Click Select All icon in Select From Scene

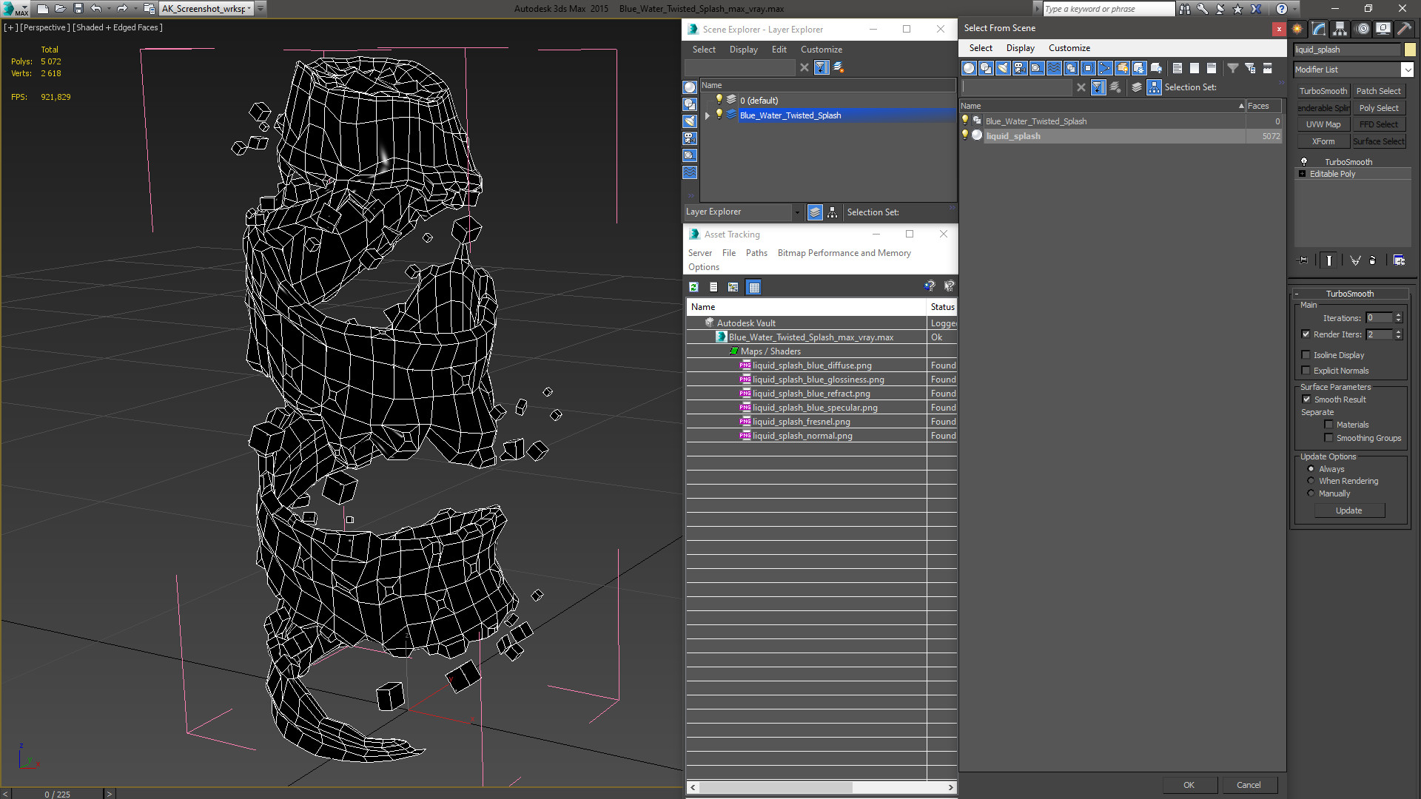click(x=1178, y=68)
